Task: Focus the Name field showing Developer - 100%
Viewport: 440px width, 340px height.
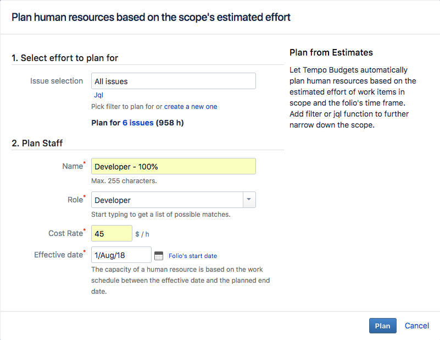Action: coord(173,166)
